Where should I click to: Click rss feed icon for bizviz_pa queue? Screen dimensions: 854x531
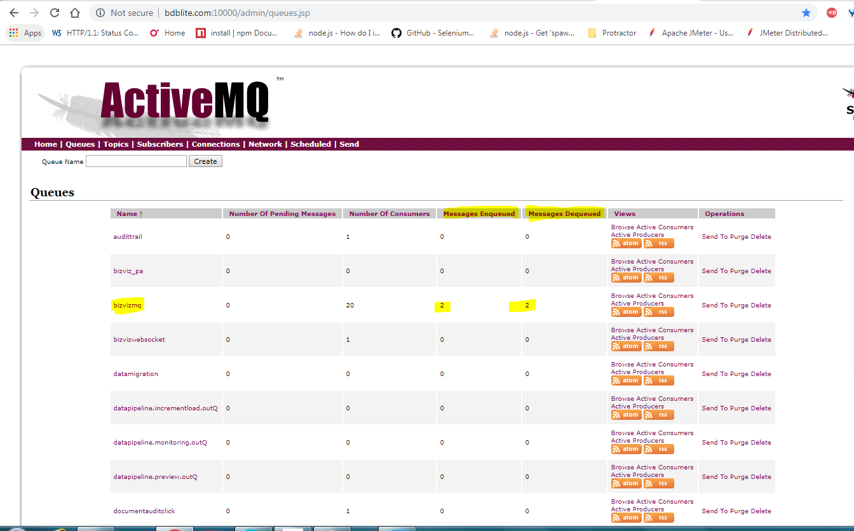click(659, 278)
